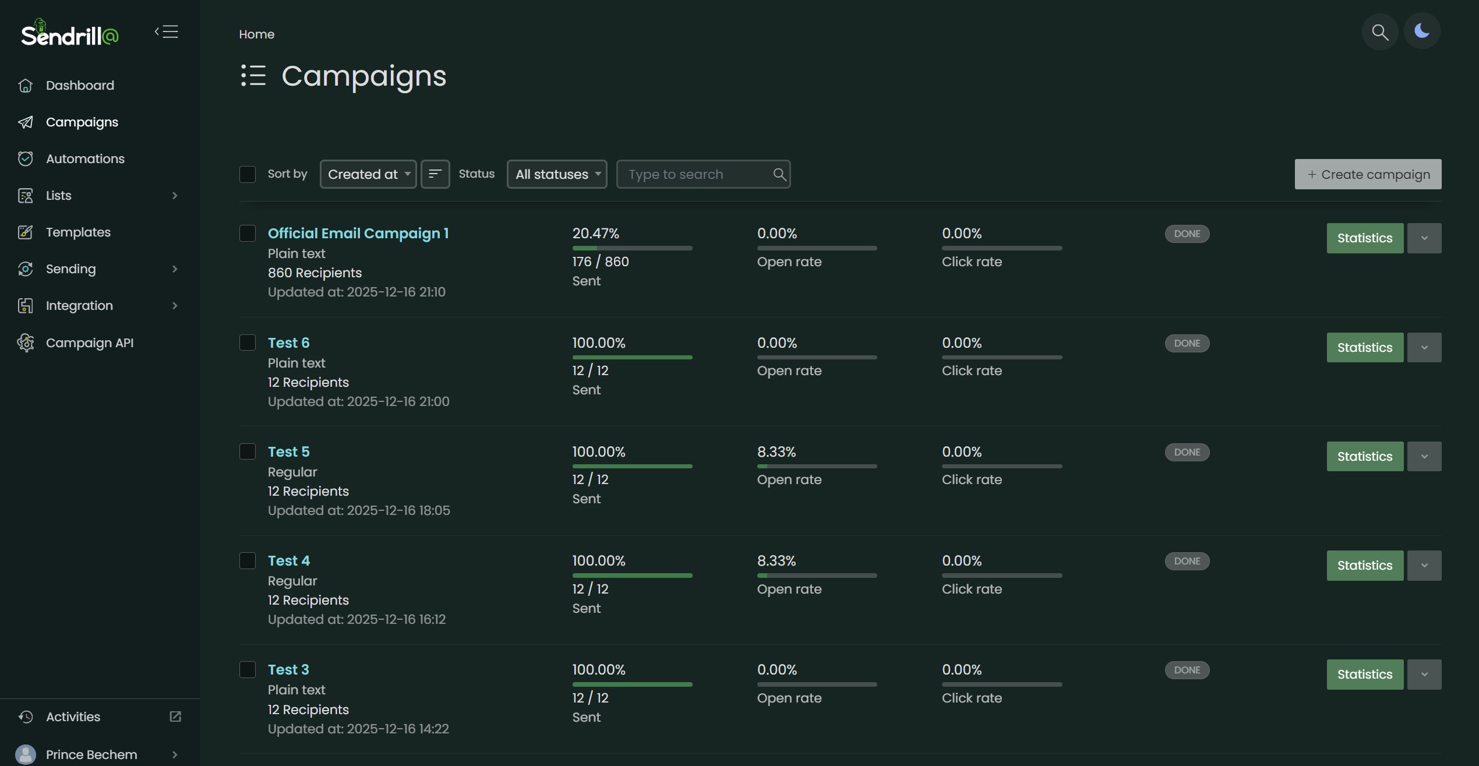Viewport: 1479px width, 766px height.
Task: Check the Official Email Campaign 1 checkbox
Action: pyautogui.click(x=248, y=234)
